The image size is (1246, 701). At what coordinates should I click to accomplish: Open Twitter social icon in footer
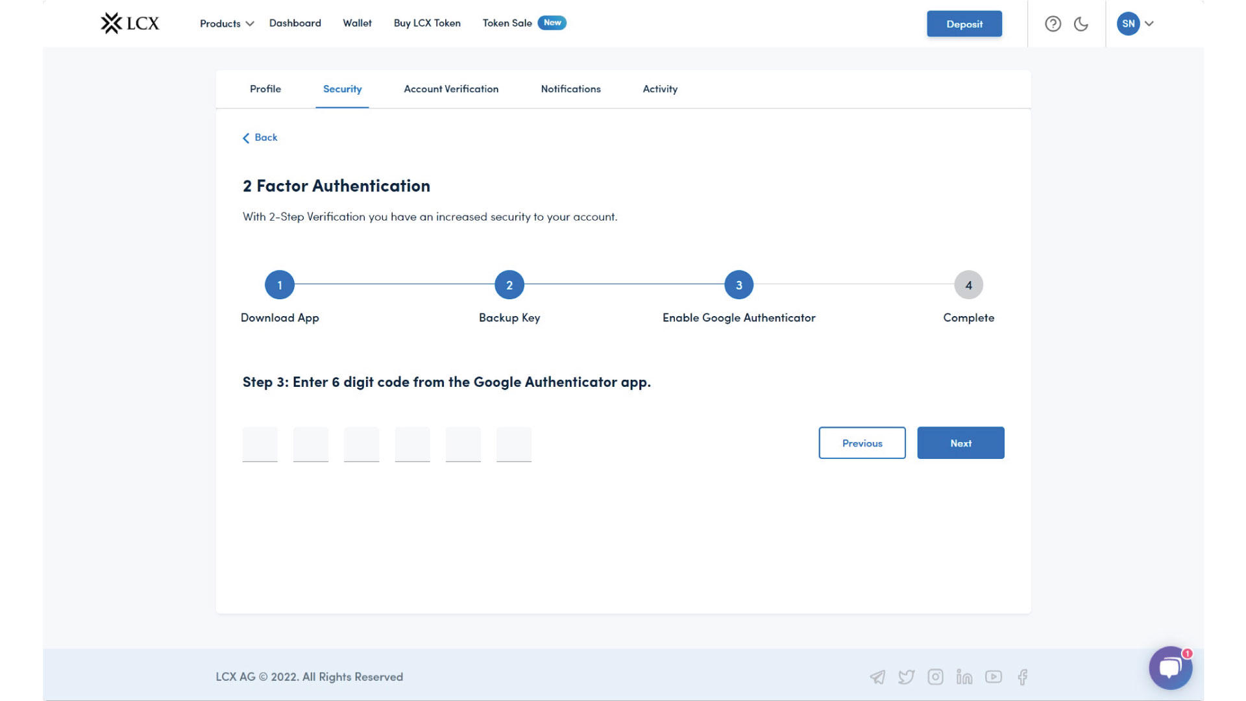pos(906,677)
